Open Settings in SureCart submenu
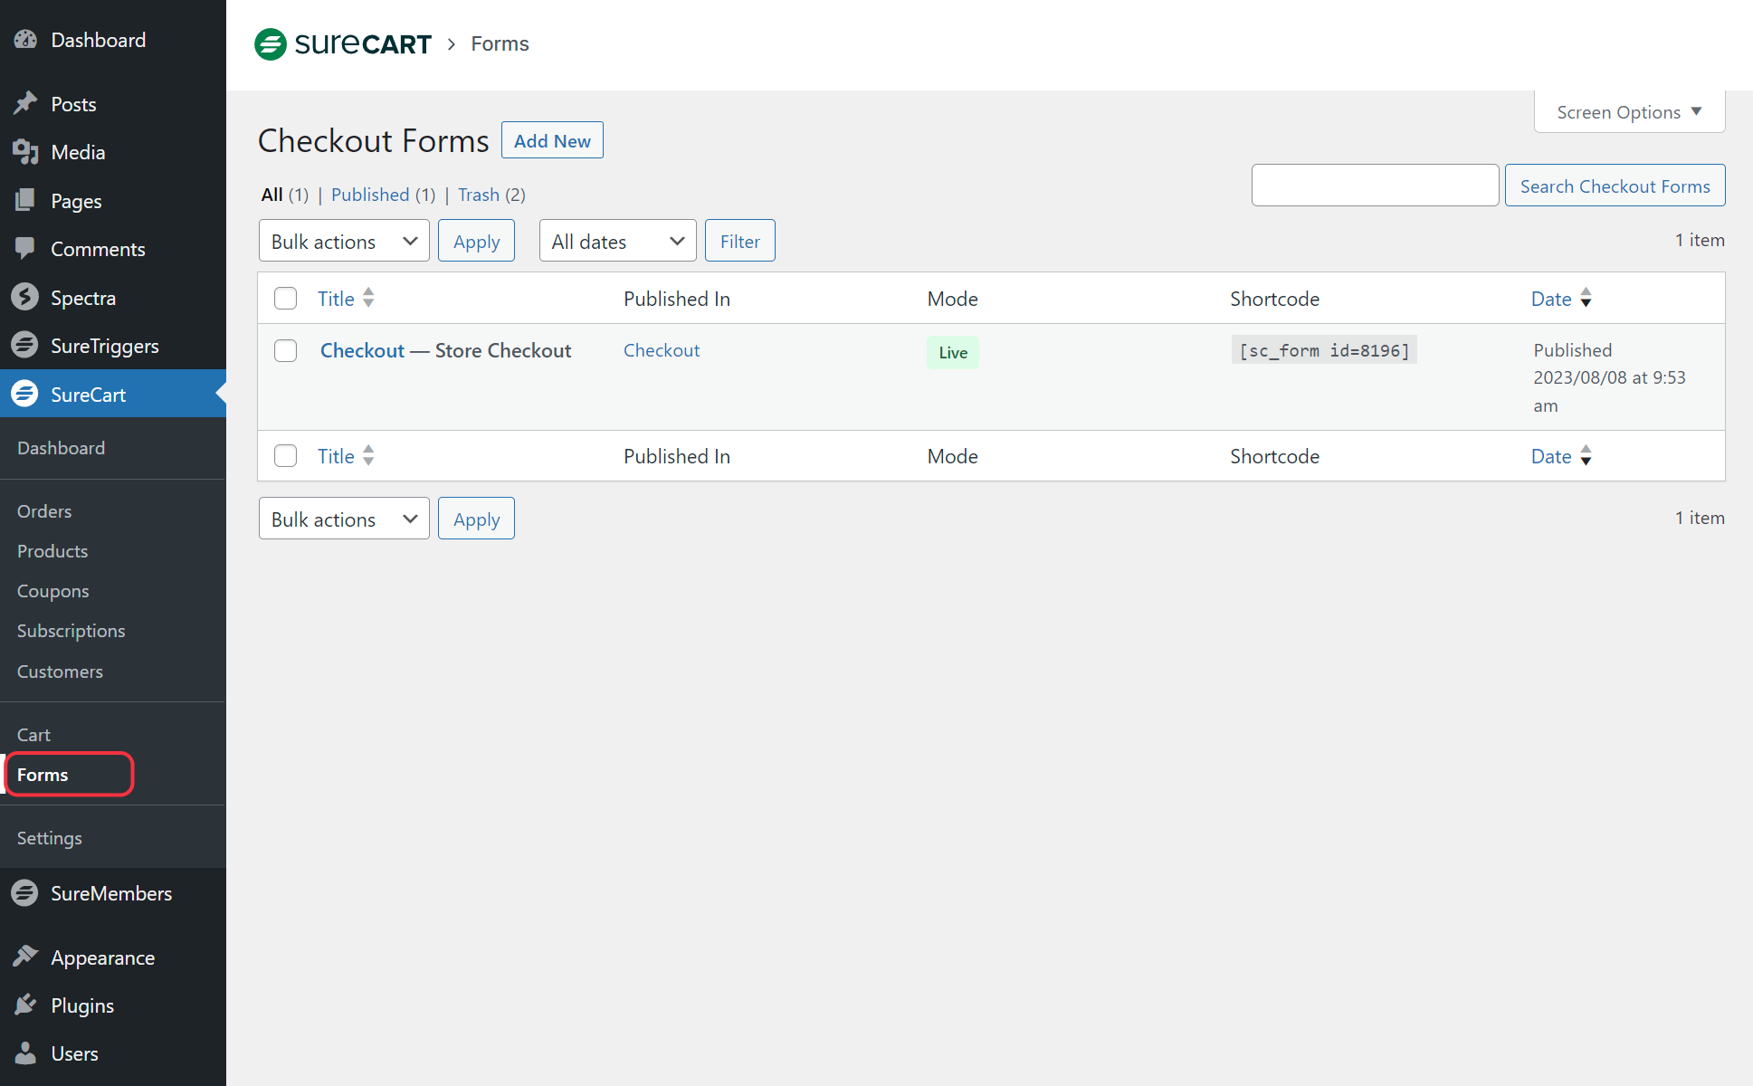This screenshot has height=1086, width=1753. coord(50,838)
